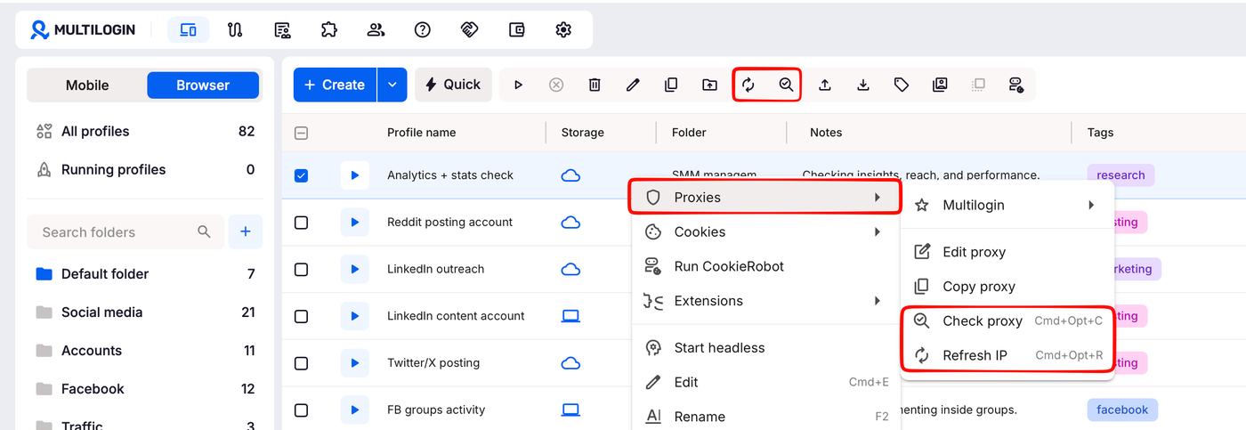
Task: Open the Create button dropdown arrow
Action: coord(392,85)
